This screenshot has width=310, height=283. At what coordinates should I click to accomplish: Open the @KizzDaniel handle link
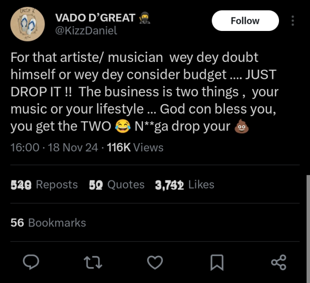point(86,30)
